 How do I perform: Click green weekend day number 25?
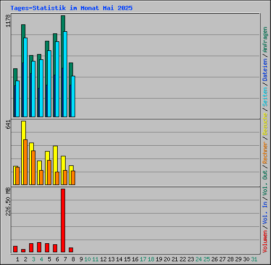pos(206,259)
